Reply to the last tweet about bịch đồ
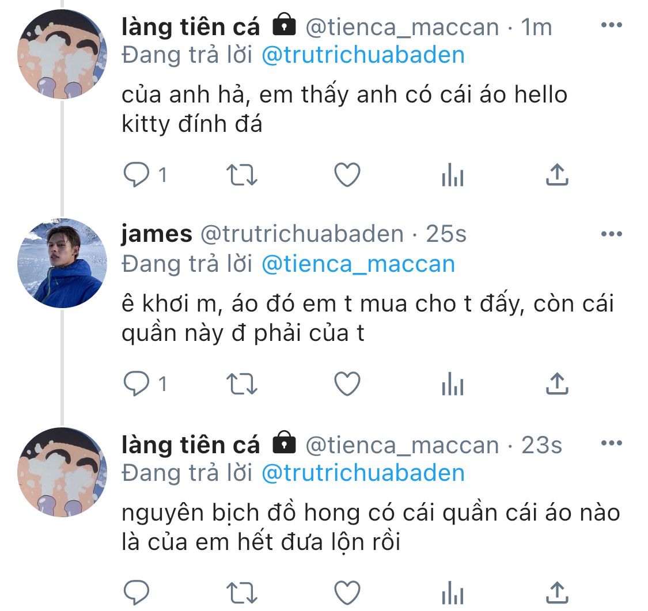Viewport: 648px width, 611px height. [x=137, y=593]
